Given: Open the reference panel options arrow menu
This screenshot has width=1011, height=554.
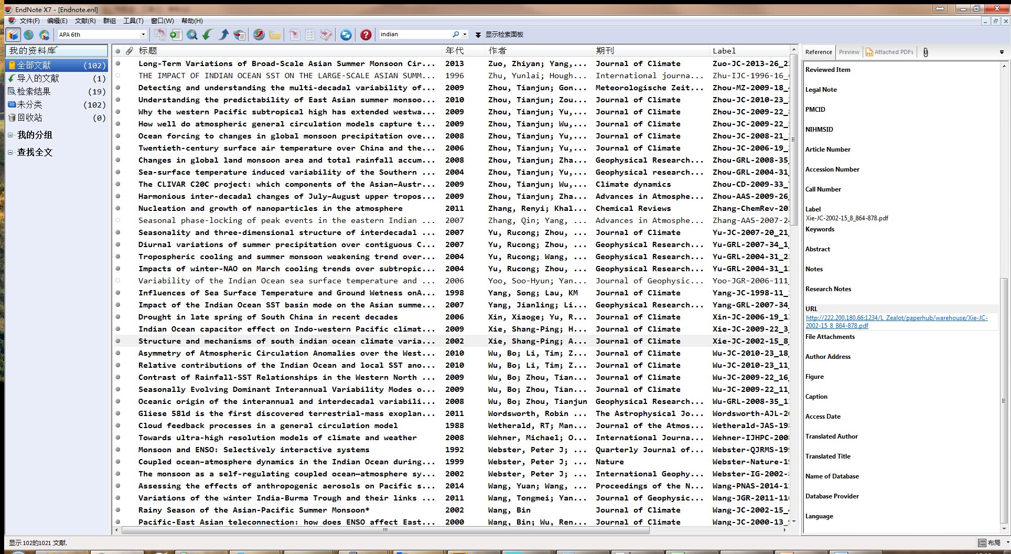Looking at the screenshot, I should [x=1002, y=52].
